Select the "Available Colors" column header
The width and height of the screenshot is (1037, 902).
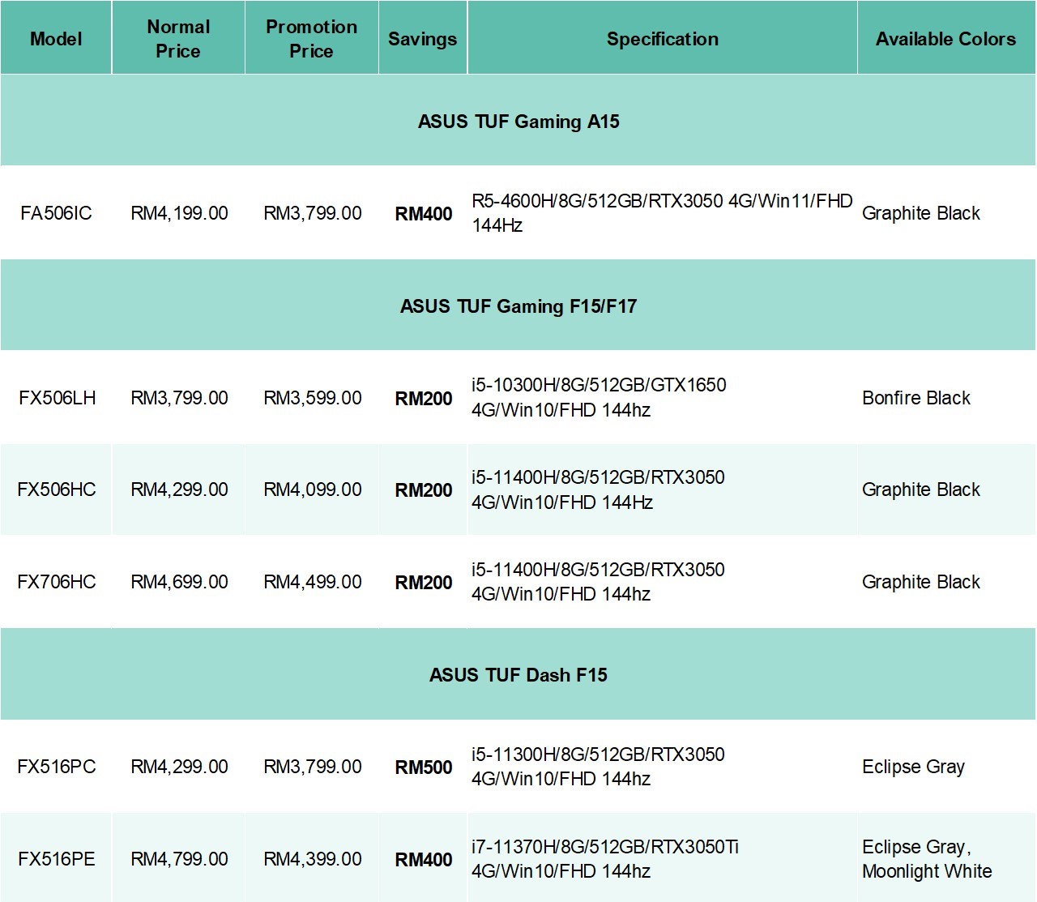(945, 39)
